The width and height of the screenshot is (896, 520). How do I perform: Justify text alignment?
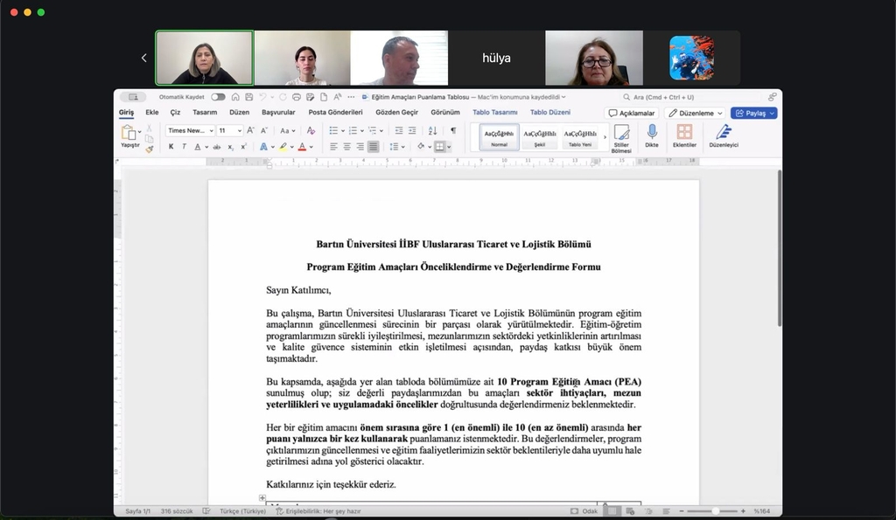click(x=373, y=147)
